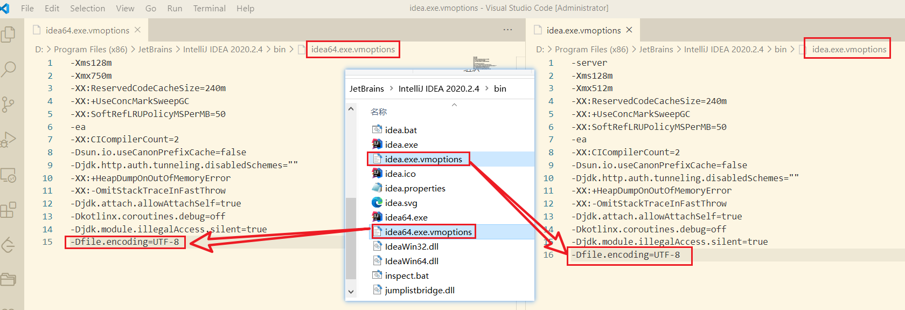Click 'bin' in the file explorer address bar
The height and width of the screenshot is (310, 905).
pos(500,88)
